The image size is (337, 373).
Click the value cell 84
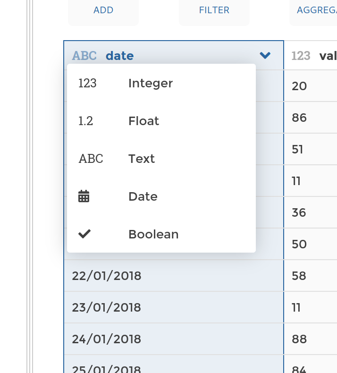coord(311,364)
